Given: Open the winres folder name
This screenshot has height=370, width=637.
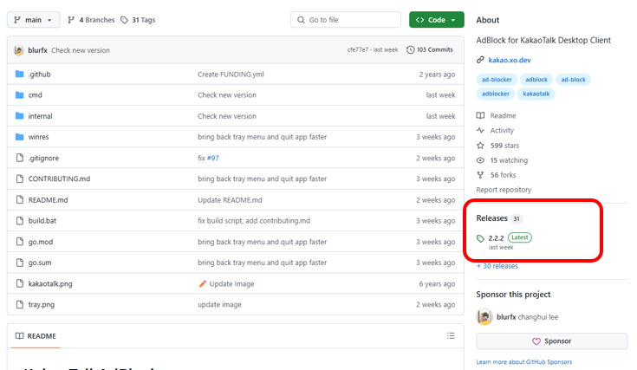Looking at the screenshot, I should (x=39, y=137).
